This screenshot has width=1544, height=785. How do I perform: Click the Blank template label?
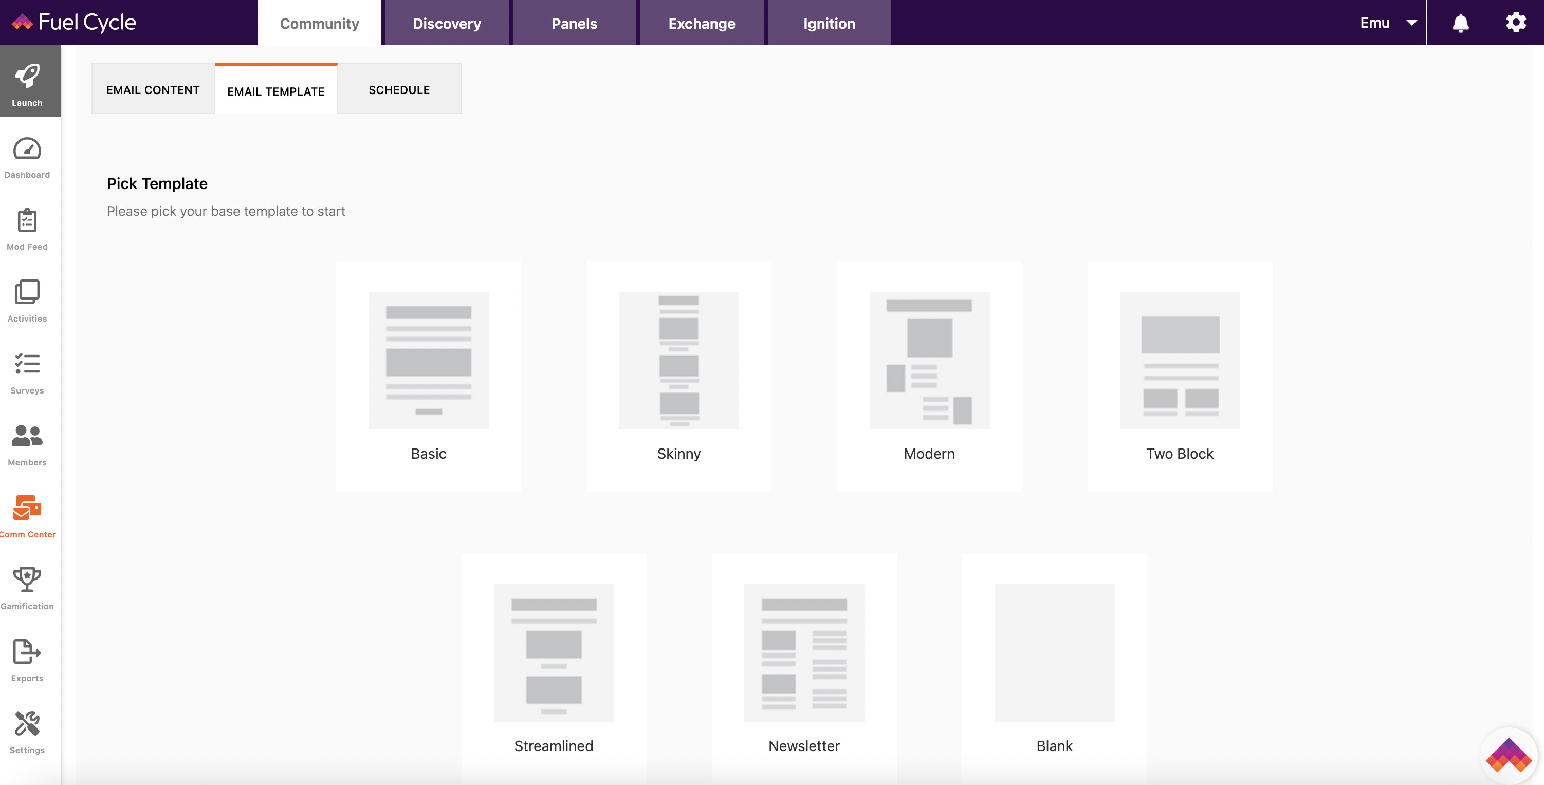[1054, 746]
